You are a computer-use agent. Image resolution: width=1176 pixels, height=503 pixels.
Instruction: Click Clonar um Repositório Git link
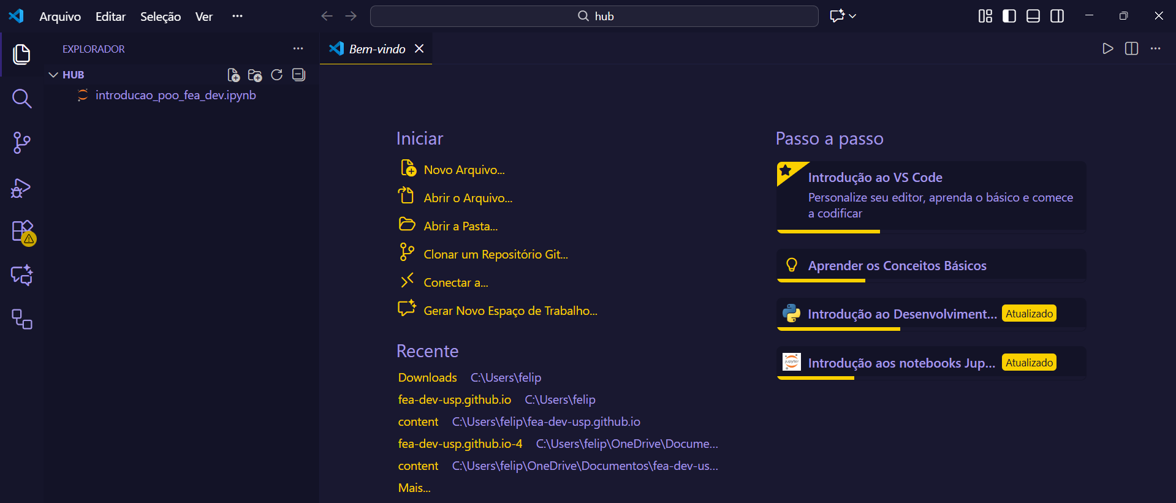click(x=495, y=254)
